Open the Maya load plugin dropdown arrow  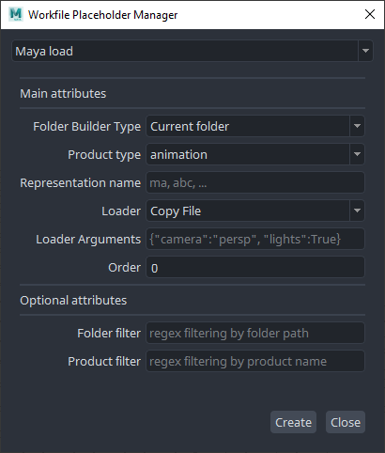point(365,51)
